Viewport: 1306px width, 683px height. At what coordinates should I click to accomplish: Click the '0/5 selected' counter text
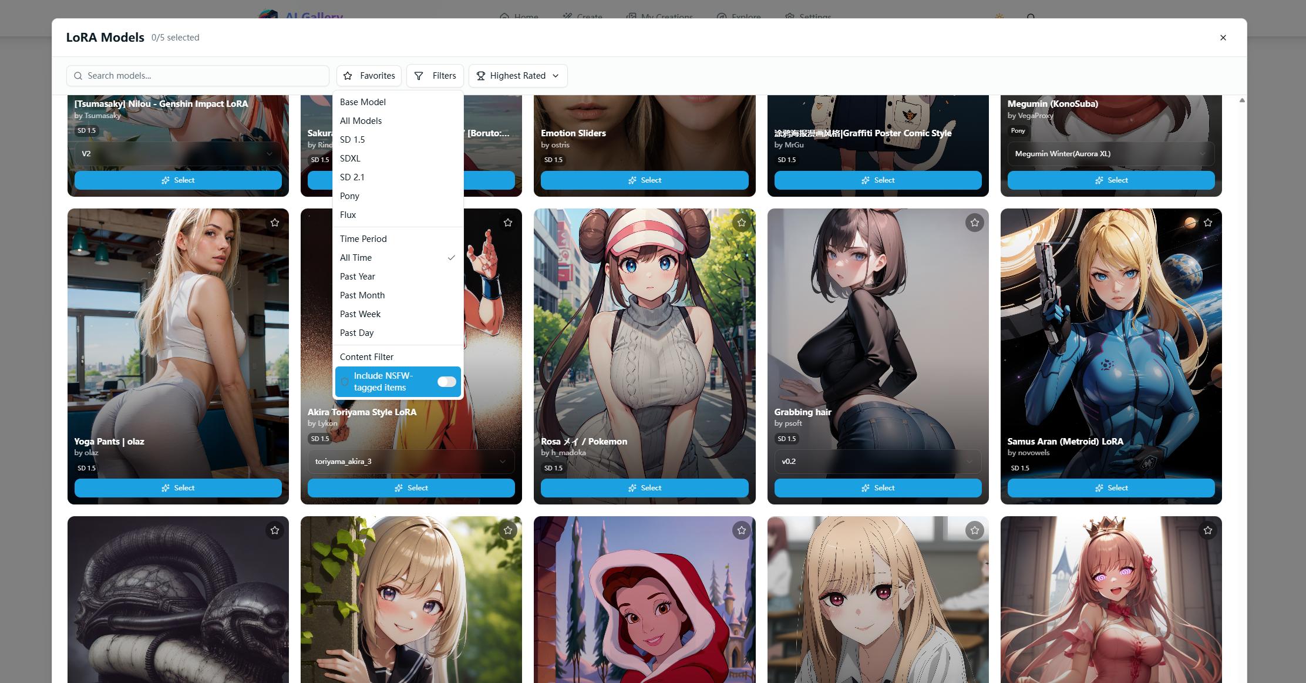tap(175, 38)
